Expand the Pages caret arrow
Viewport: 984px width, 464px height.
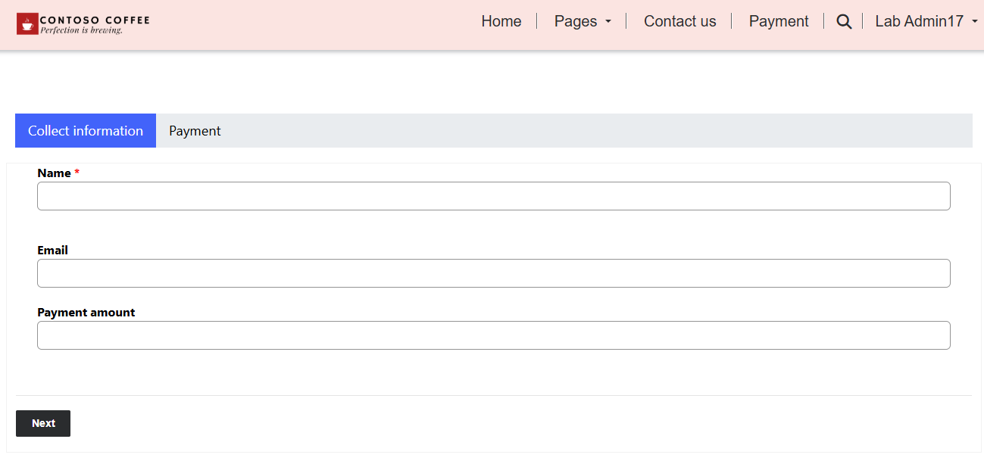click(608, 23)
